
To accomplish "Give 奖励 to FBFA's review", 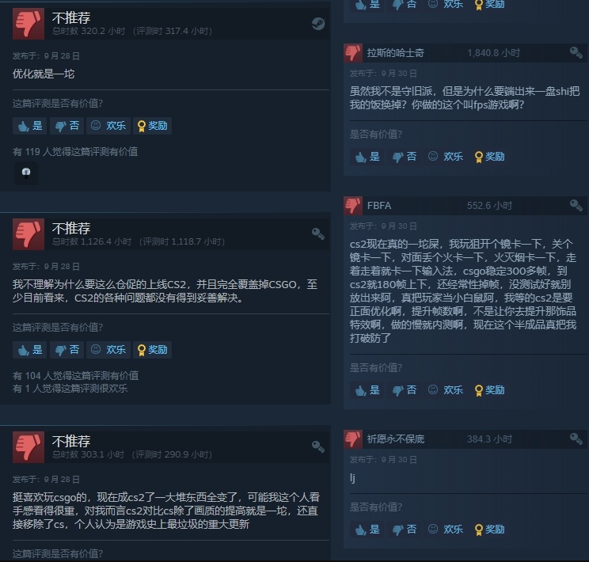I will tap(489, 390).
